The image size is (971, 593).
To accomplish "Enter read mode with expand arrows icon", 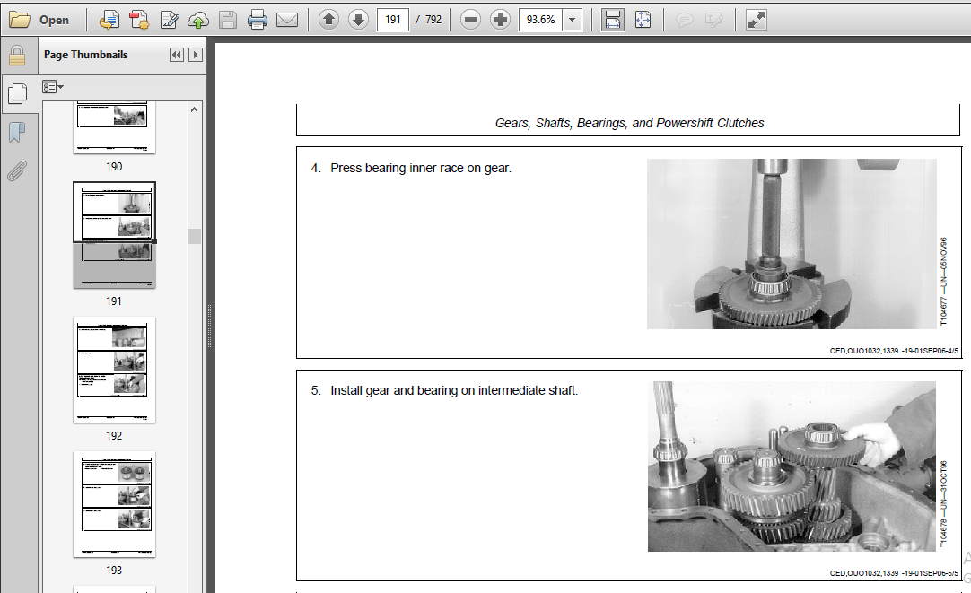I will (757, 20).
